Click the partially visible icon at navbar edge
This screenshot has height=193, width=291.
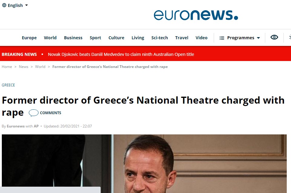coord(289,37)
